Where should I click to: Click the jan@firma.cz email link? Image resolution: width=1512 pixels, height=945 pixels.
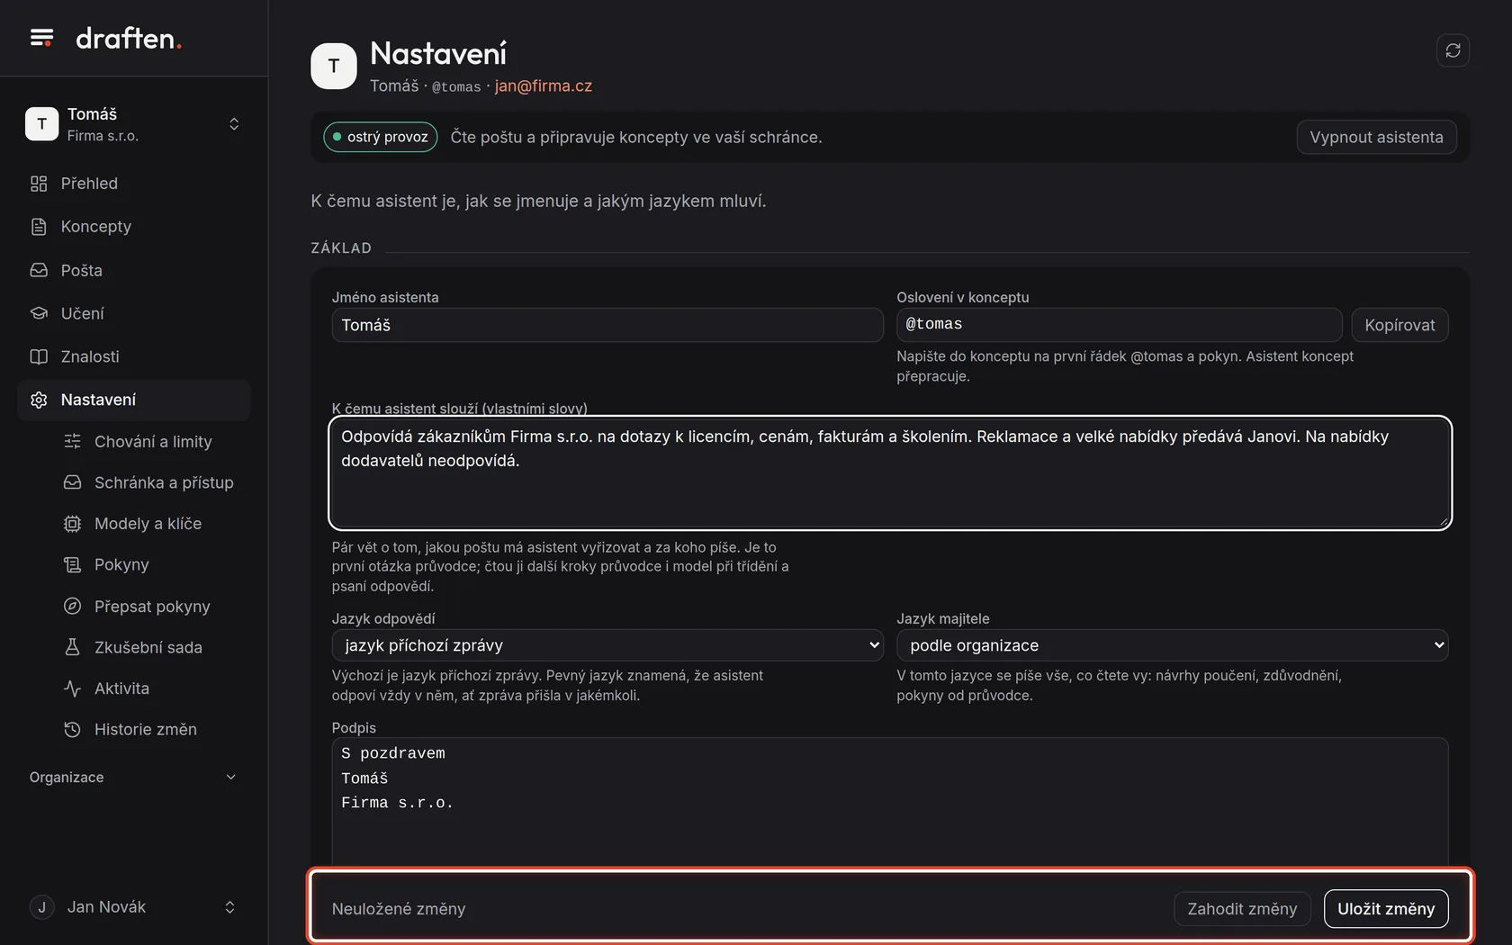544,85
